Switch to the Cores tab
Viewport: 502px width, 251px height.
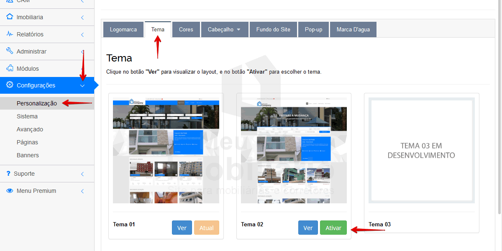point(186,30)
